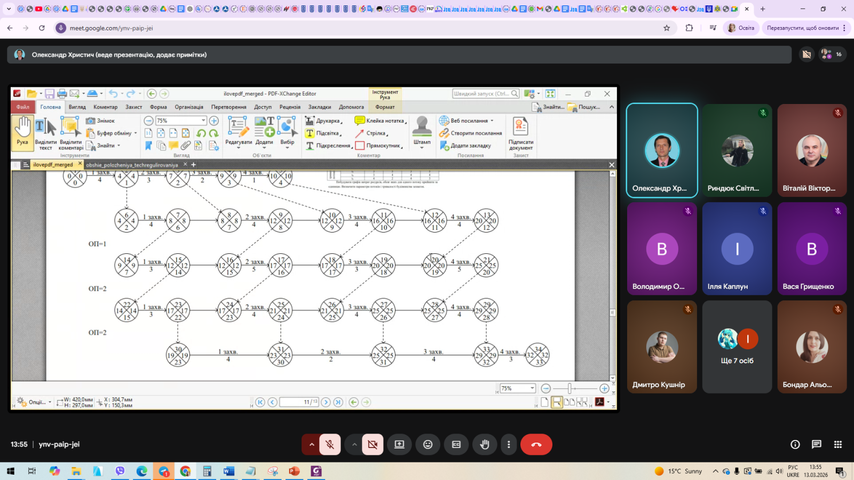Viewport: 854px width, 480px height.
Task: Open Олександр Хр... participant video tile
Action: pos(661,150)
